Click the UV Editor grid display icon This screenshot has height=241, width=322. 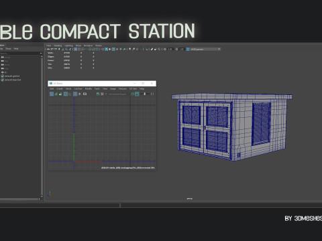75,94
